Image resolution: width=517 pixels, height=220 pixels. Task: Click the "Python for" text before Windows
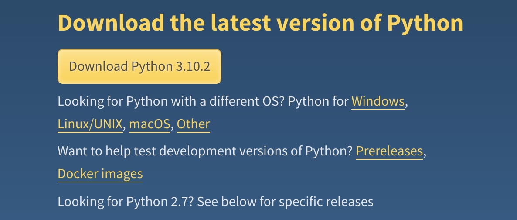click(x=317, y=102)
